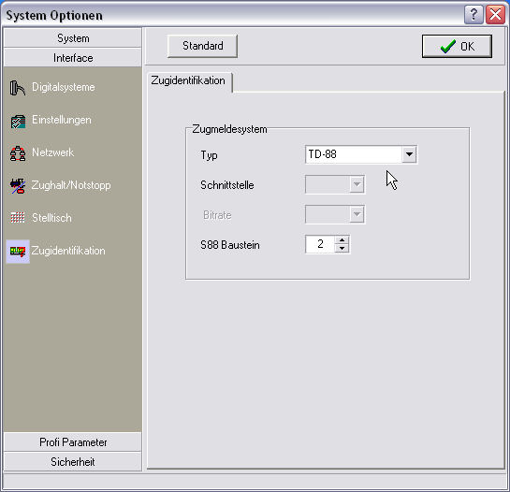
Task: Select the Netzwerk network icon
Action: tap(18, 153)
